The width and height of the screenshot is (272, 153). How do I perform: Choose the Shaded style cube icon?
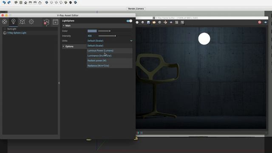(x=61, y=3)
